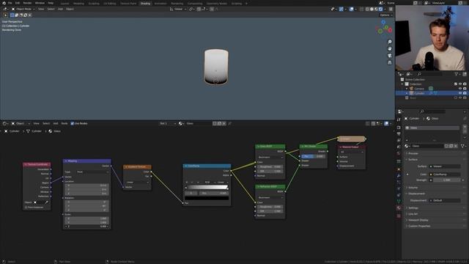Open the node editor Add menu
Screen dimensions: 469x264
[x=56, y=123]
